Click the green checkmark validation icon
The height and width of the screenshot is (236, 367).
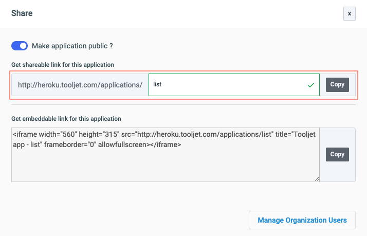(310, 85)
